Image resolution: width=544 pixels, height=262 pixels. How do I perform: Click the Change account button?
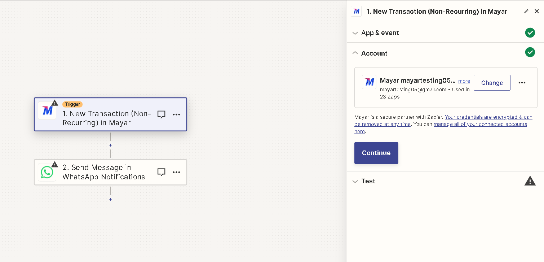[492, 83]
